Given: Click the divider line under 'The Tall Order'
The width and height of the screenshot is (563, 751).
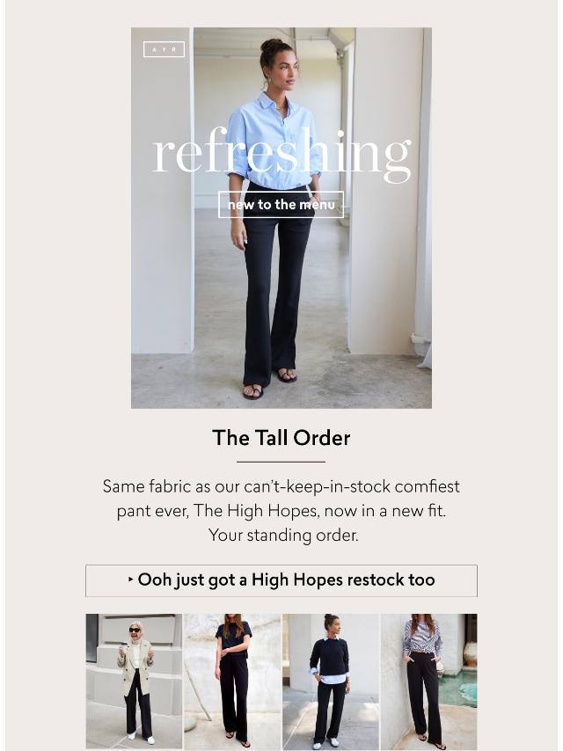Looking at the screenshot, I should pyautogui.click(x=281, y=462).
